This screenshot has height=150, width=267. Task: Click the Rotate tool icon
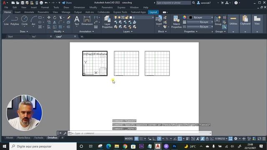(x=55, y=17)
